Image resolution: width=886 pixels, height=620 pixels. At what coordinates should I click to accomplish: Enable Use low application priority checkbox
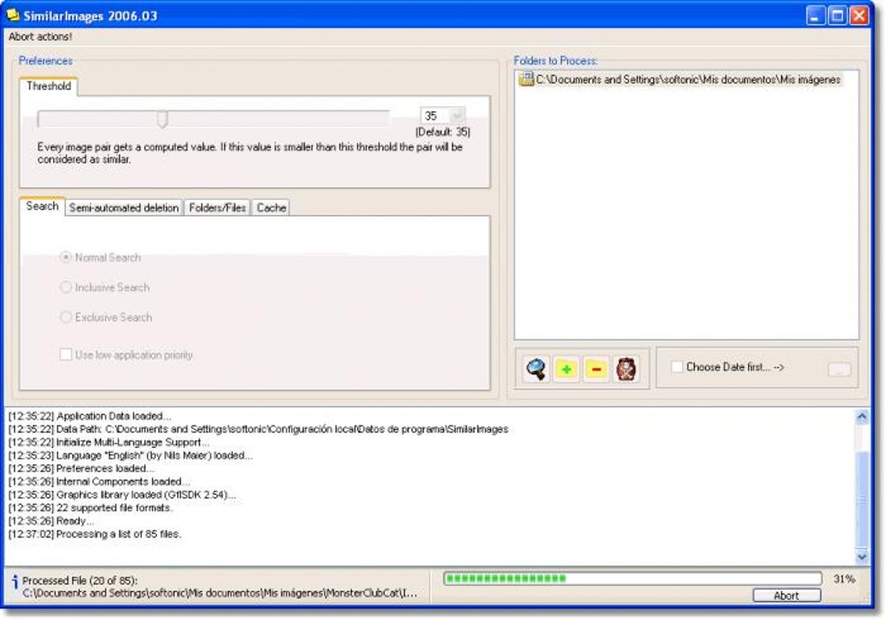coord(65,354)
